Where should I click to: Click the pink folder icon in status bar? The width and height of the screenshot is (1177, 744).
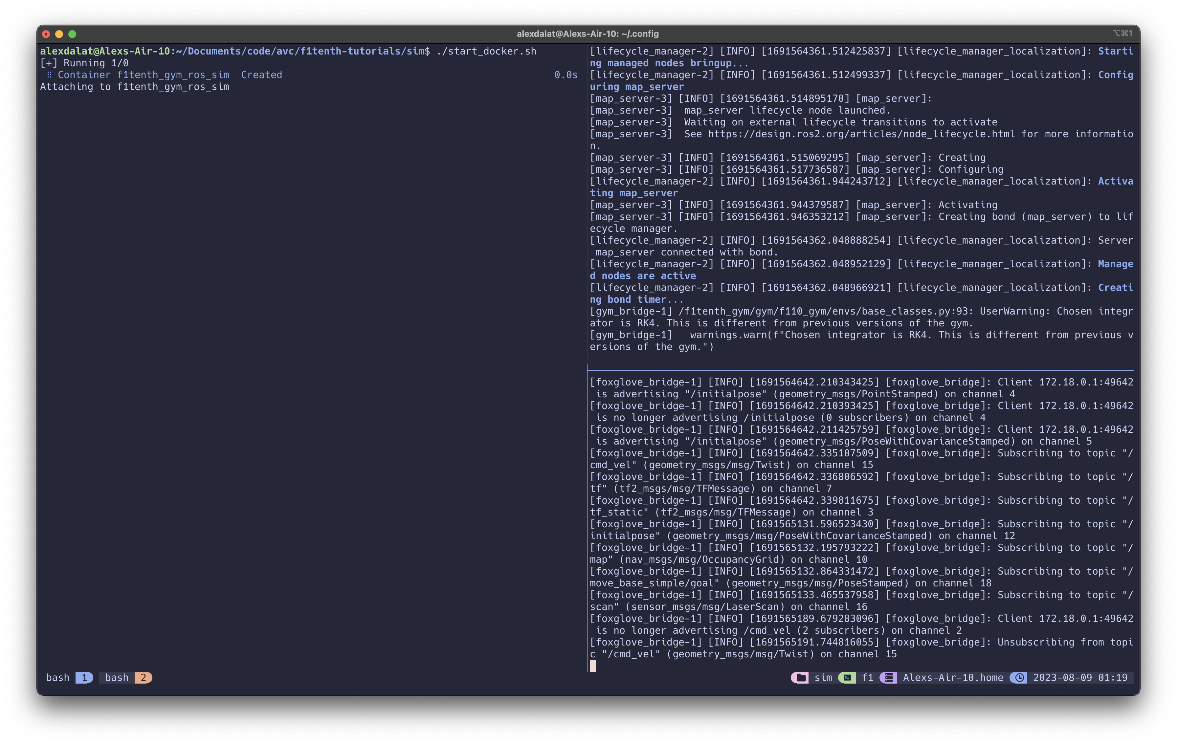800,678
